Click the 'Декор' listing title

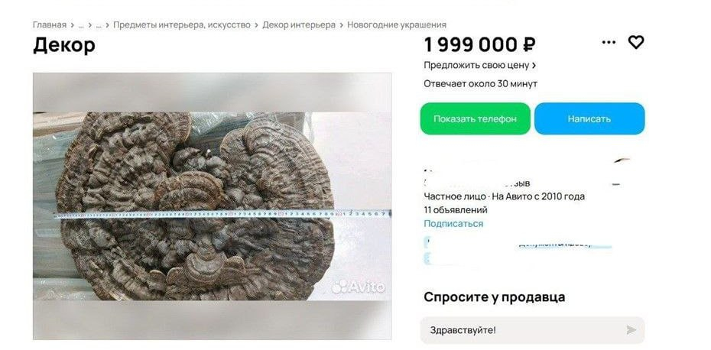point(64,45)
